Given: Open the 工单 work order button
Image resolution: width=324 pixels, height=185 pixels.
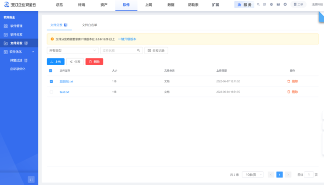Looking at the screenshot, I should [298, 5].
